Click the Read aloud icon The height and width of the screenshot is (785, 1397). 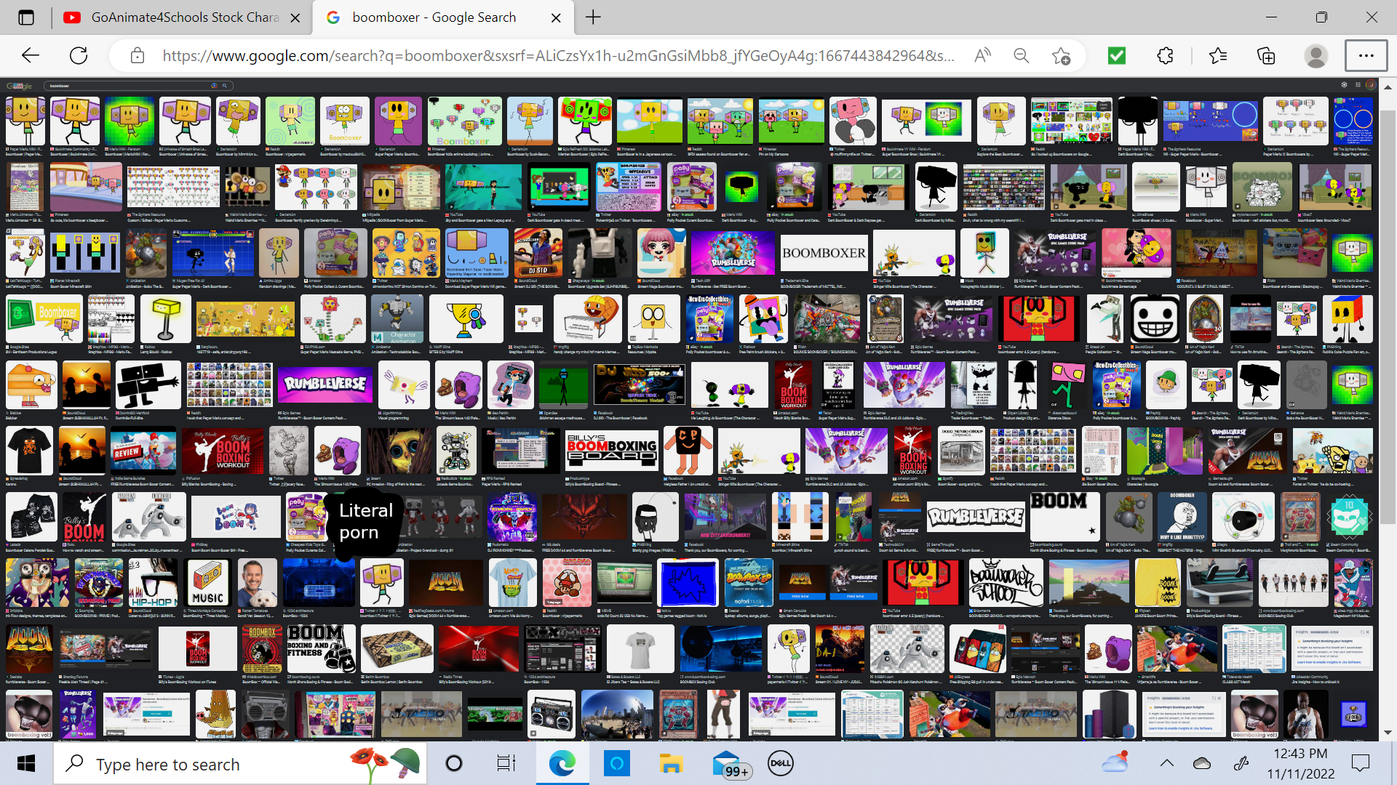click(x=982, y=56)
